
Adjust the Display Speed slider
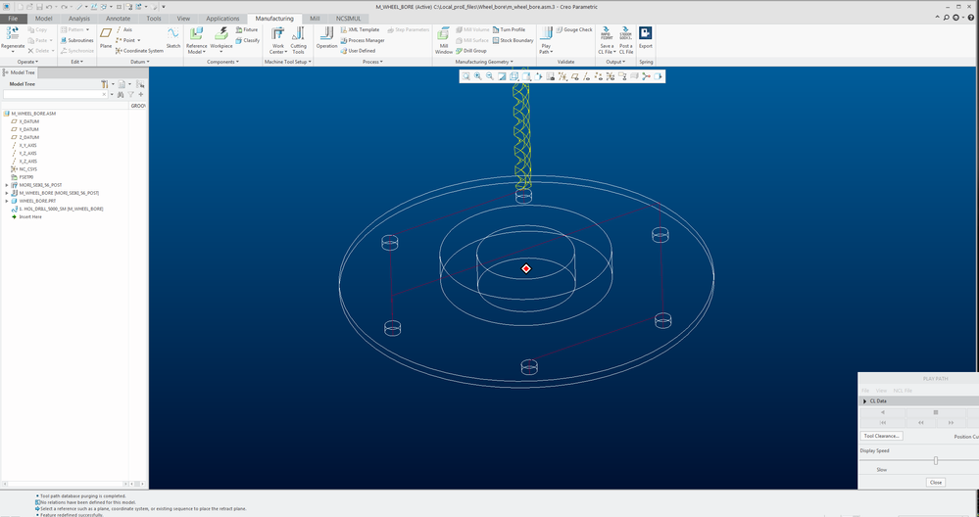[x=936, y=460]
